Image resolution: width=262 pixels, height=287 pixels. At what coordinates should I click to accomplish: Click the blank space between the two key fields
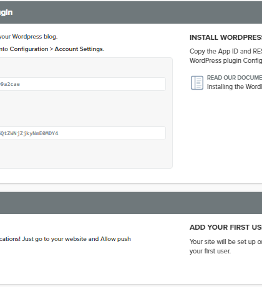(83, 108)
